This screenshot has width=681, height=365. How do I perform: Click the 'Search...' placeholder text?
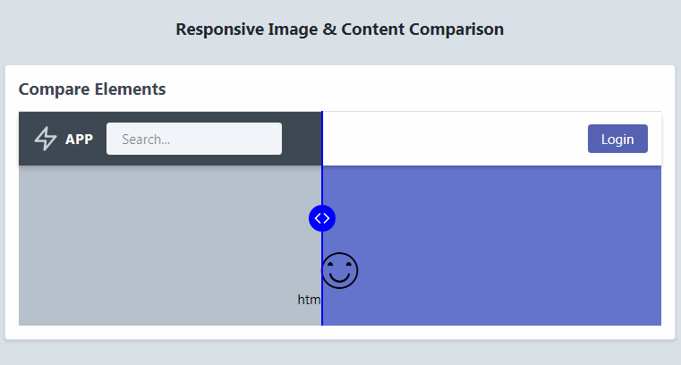point(146,140)
